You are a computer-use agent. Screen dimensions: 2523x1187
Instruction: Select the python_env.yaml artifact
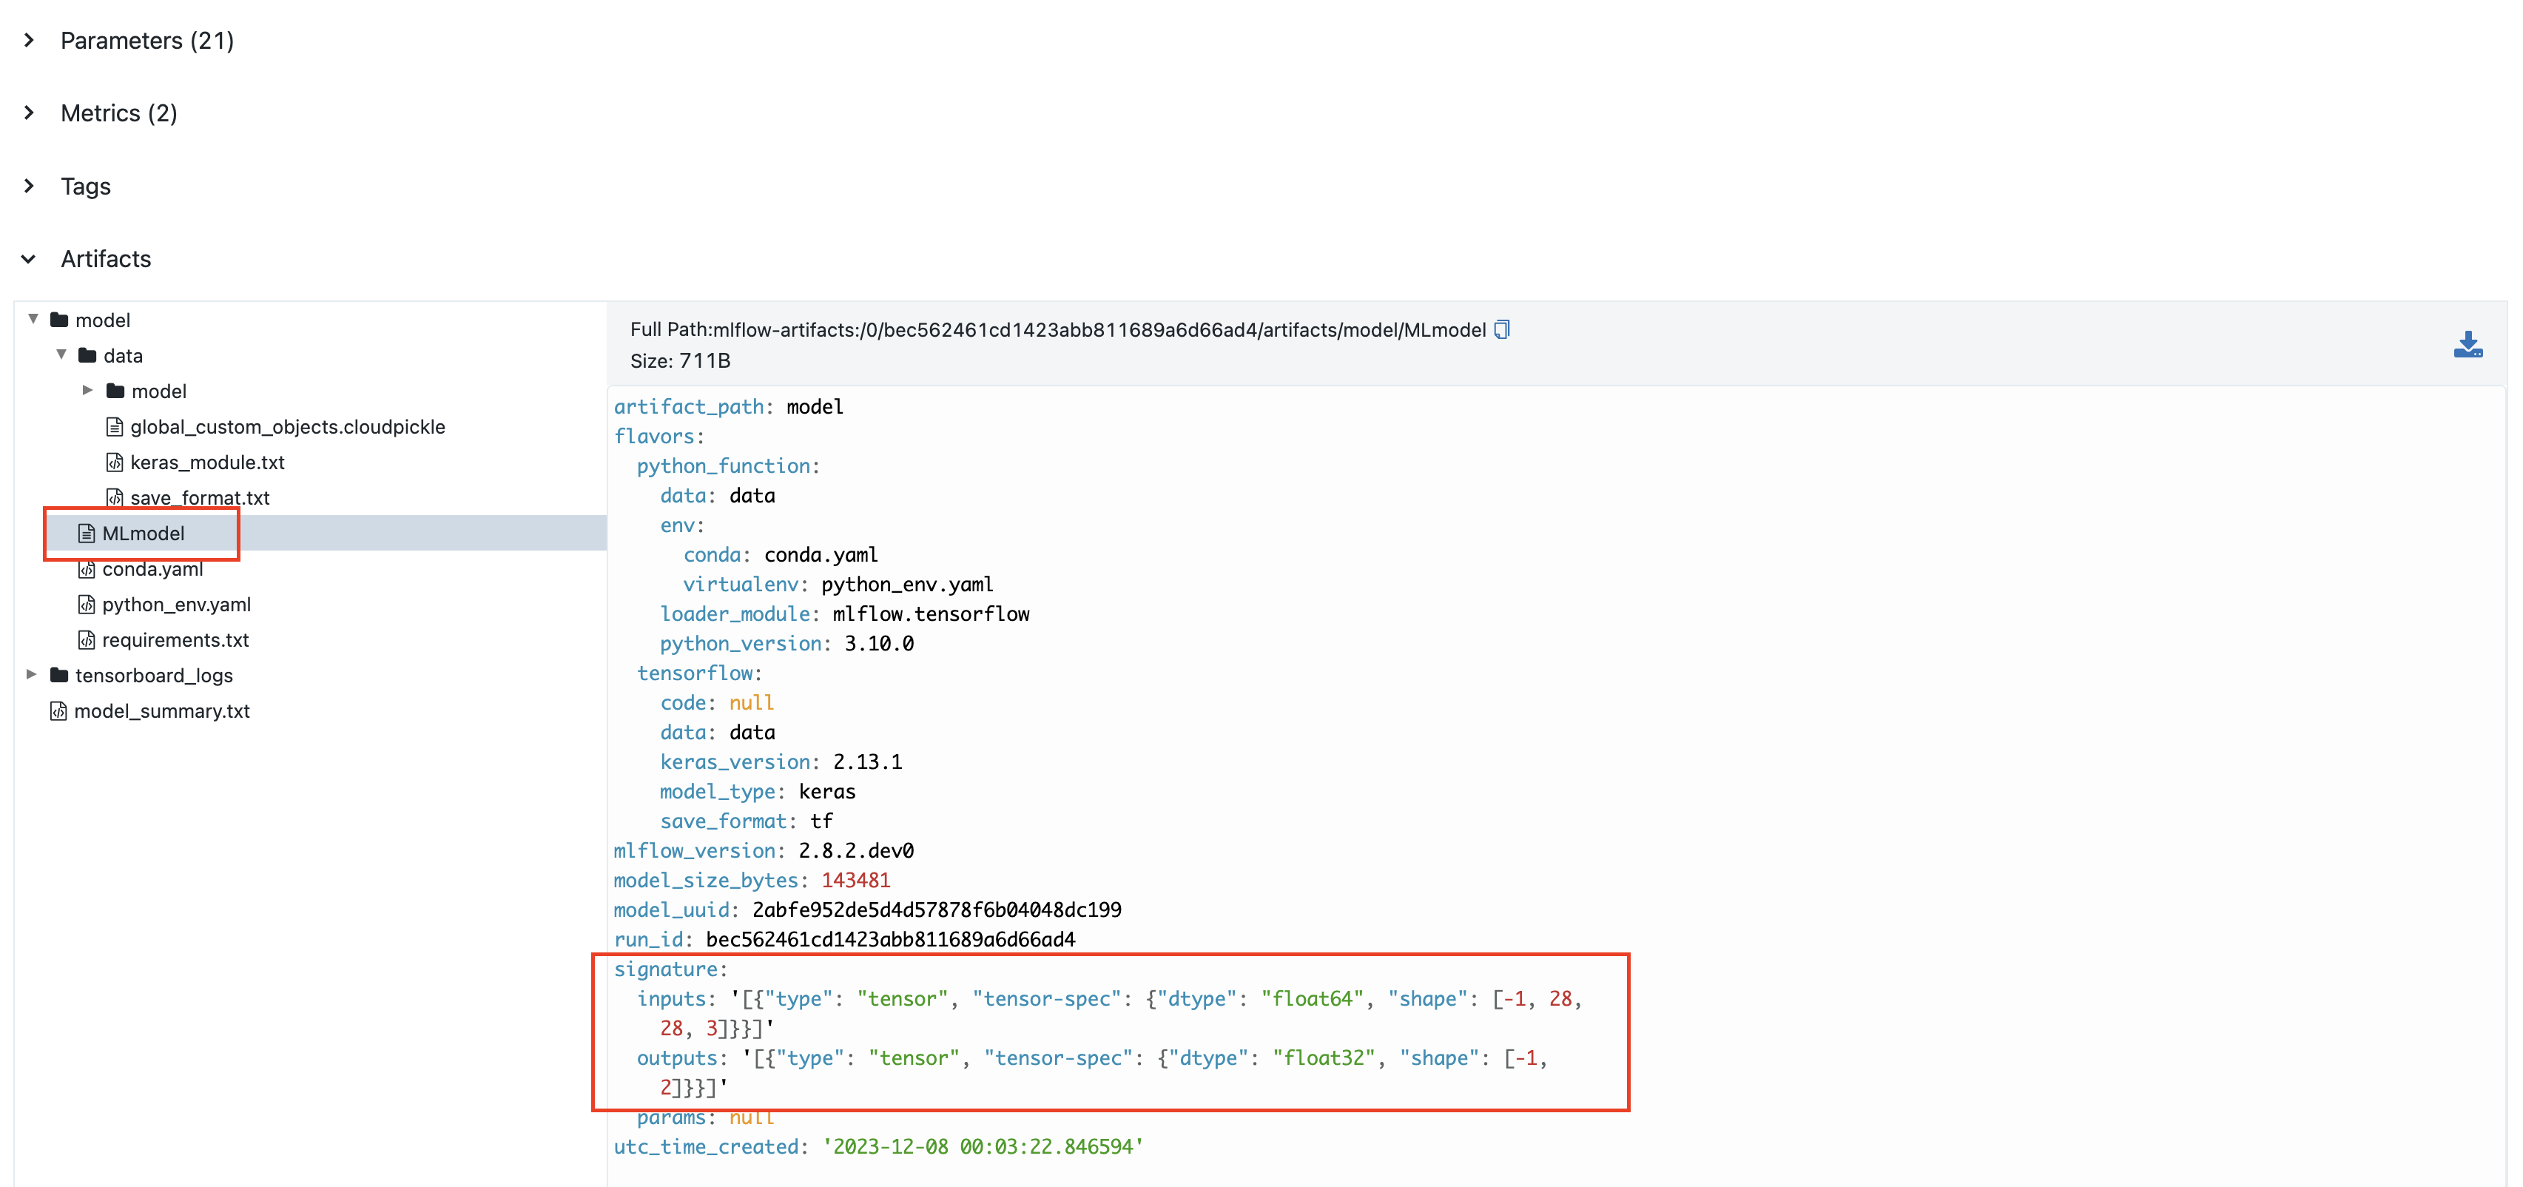[176, 605]
